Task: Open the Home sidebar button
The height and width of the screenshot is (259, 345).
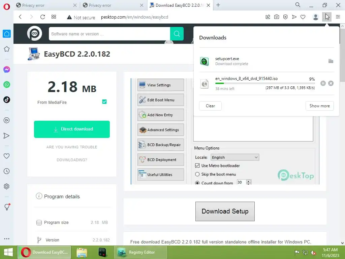Action: coord(7,34)
